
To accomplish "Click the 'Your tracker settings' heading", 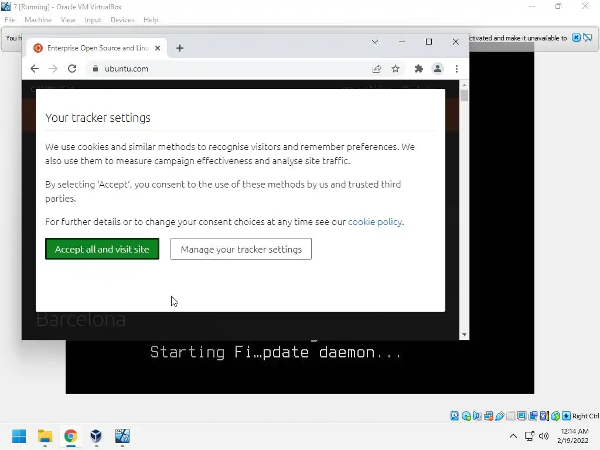I will (98, 118).
